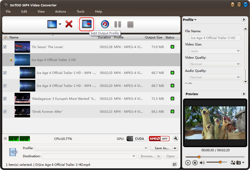Viewport: 250px width, 170px height.
Task: Open the Tools menu
Action: pos(80,12)
